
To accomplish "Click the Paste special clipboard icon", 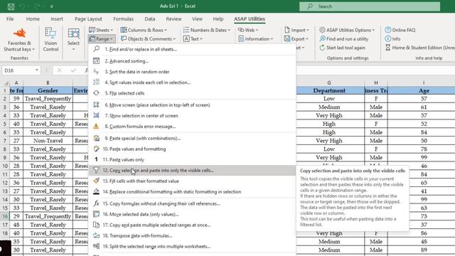I will [x=97, y=138].
